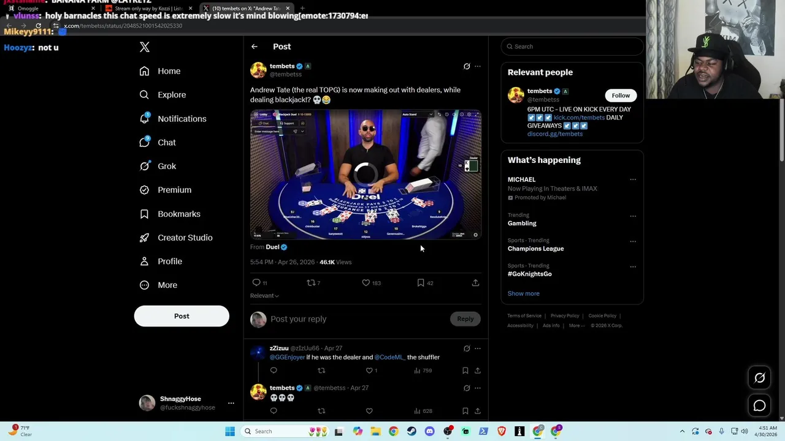The width and height of the screenshot is (785, 441).
Task: Click the Reply button
Action: click(x=465, y=319)
